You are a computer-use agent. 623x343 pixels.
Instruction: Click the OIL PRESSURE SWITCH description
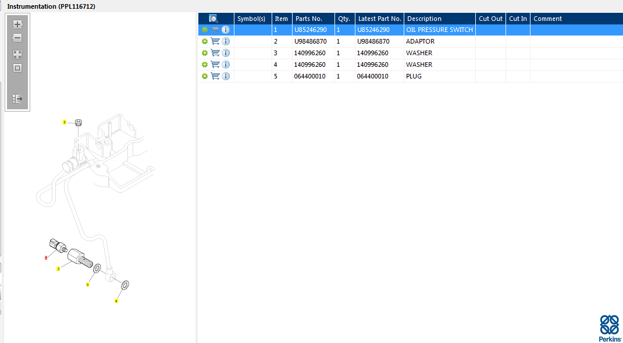(439, 30)
